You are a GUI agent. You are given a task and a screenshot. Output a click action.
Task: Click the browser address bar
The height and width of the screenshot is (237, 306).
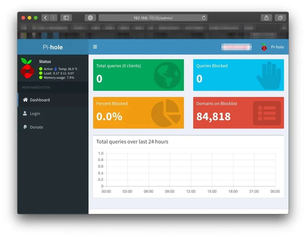point(153,18)
